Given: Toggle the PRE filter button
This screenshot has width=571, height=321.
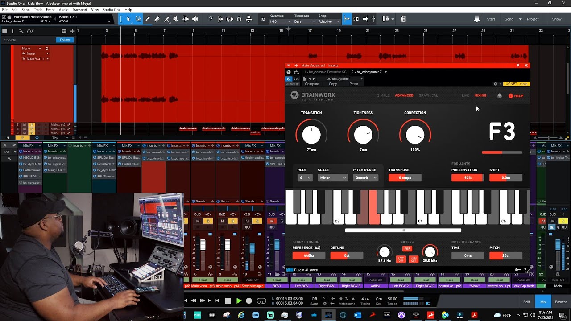Looking at the screenshot, I should click(x=407, y=249).
